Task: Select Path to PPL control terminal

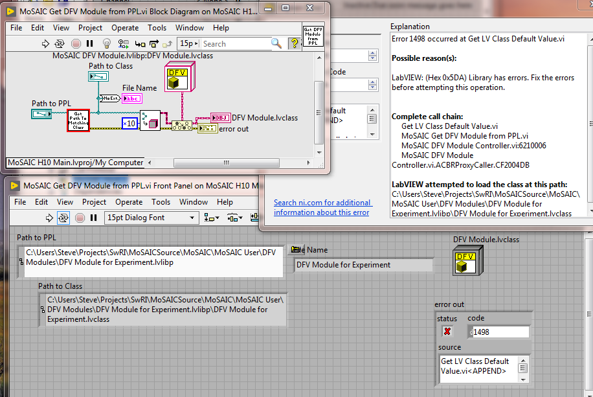Action: [x=41, y=113]
